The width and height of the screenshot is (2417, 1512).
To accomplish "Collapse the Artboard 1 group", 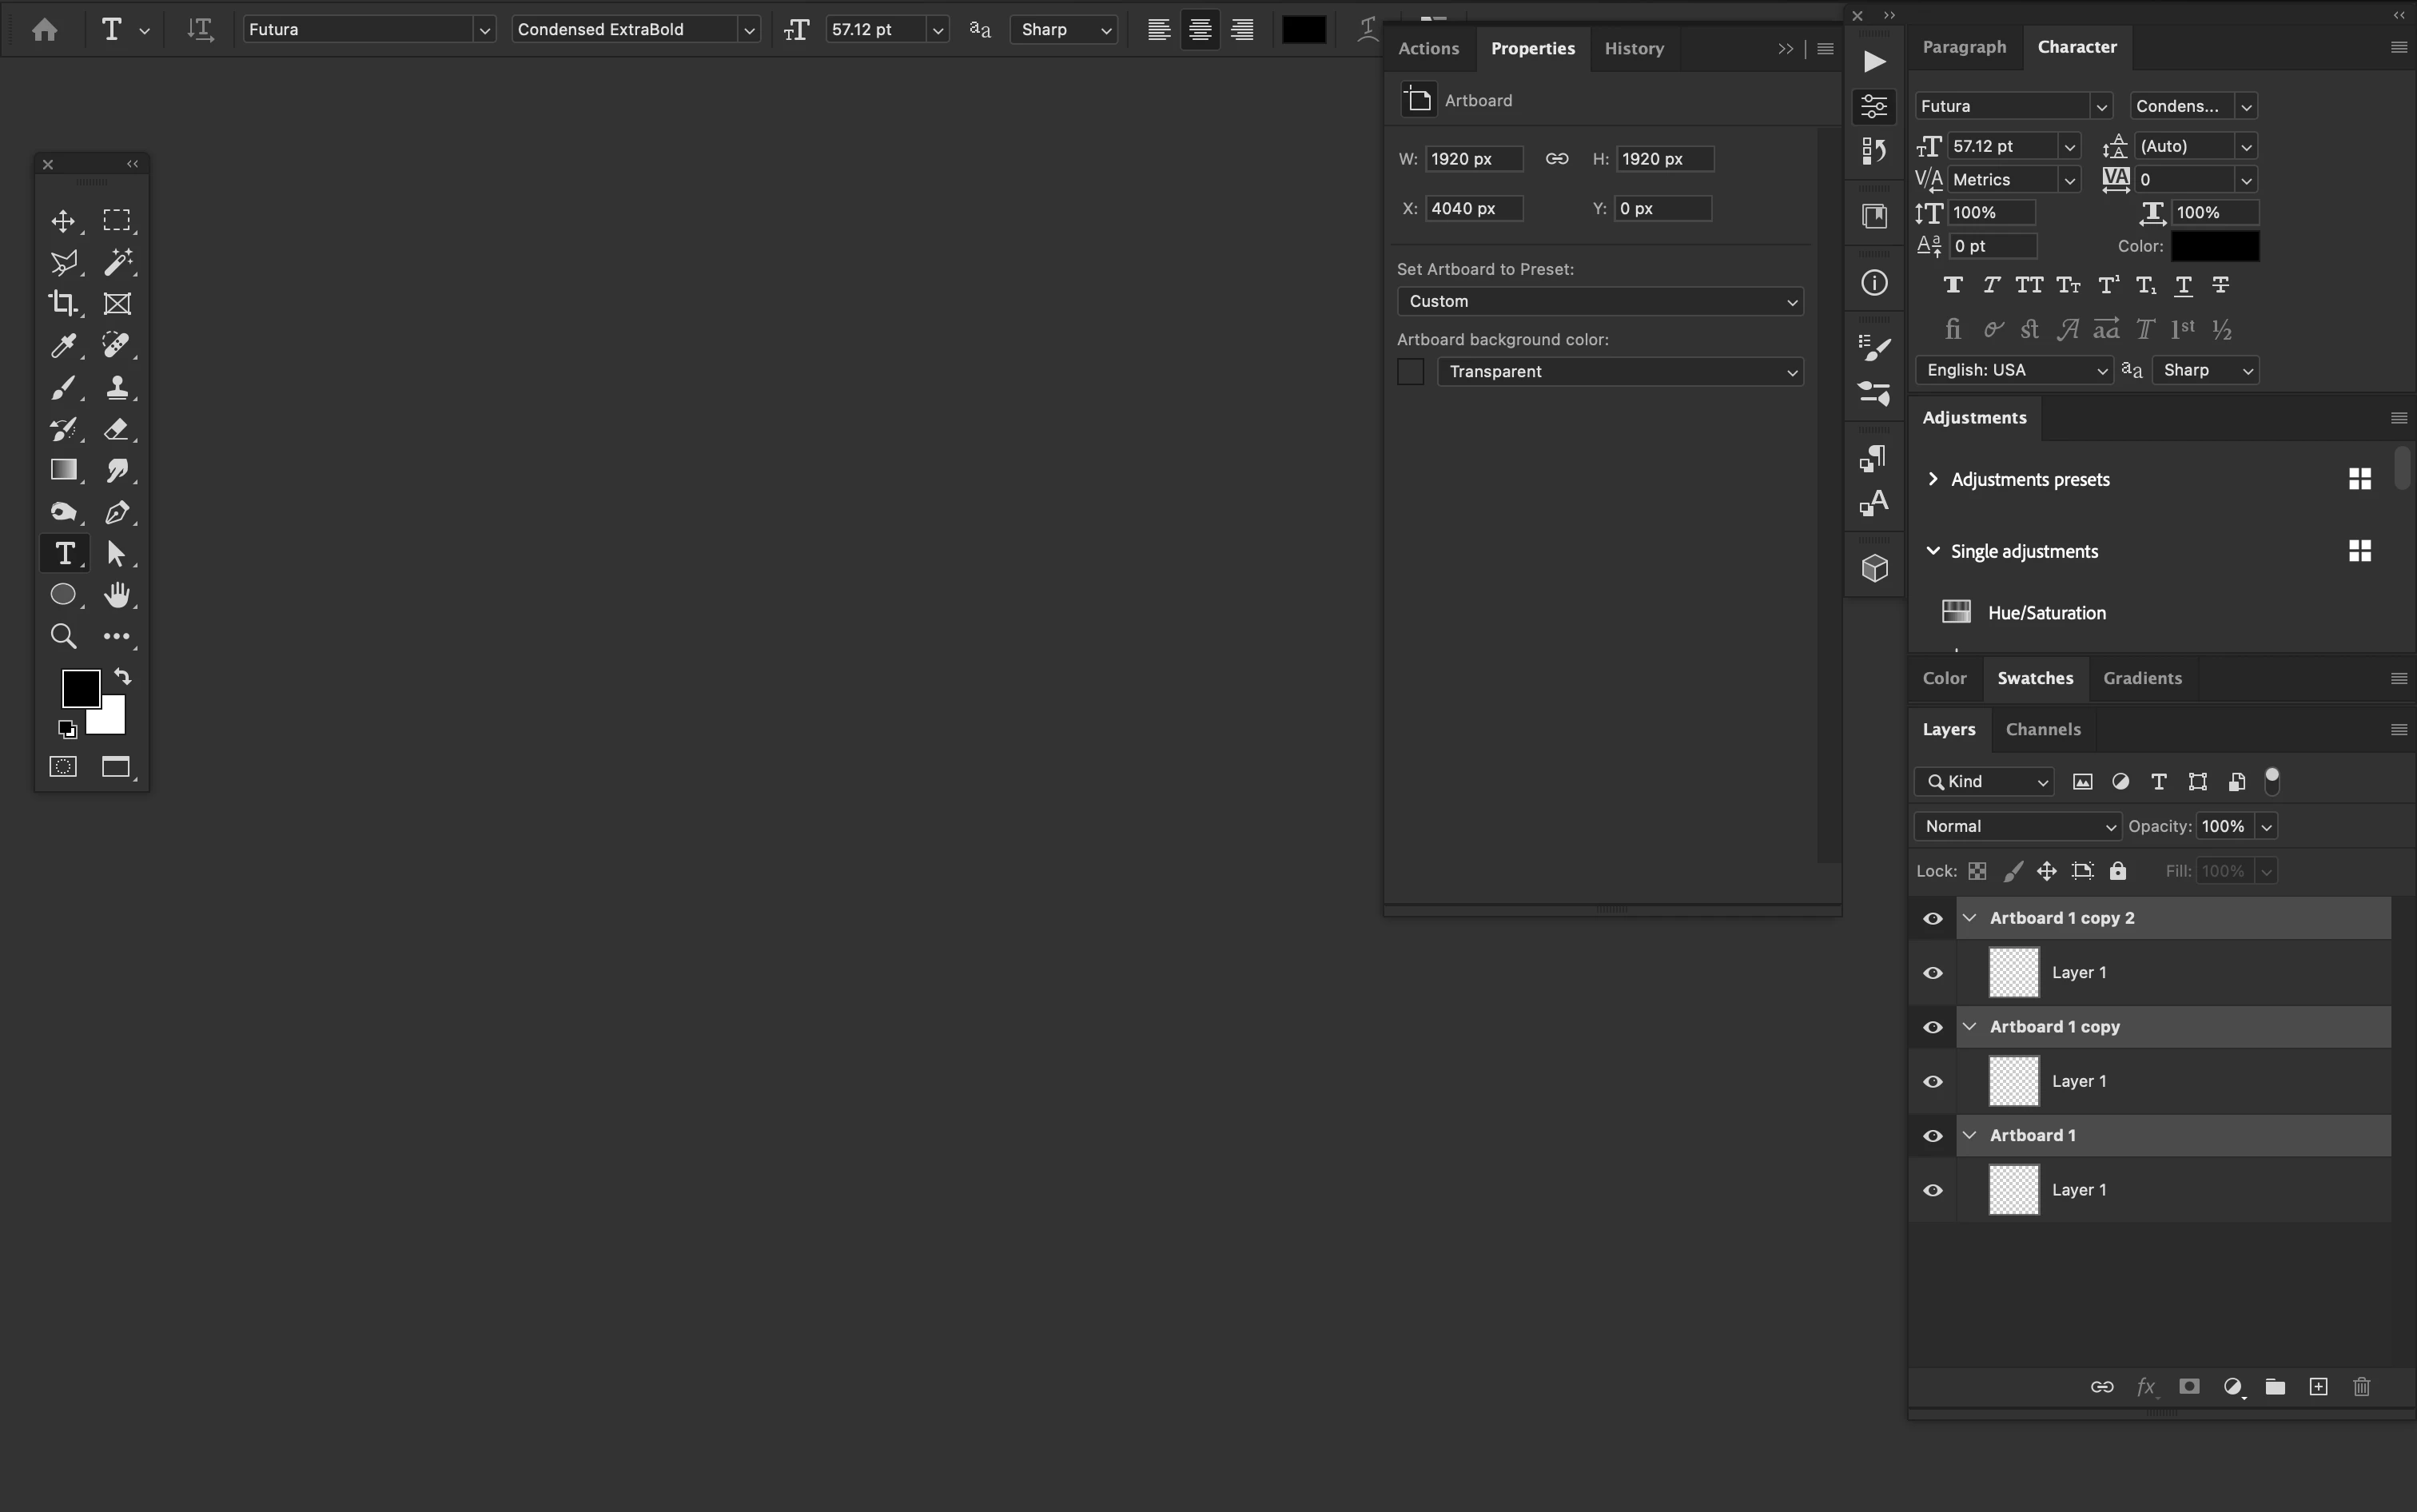I will tap(1969, 1135).
